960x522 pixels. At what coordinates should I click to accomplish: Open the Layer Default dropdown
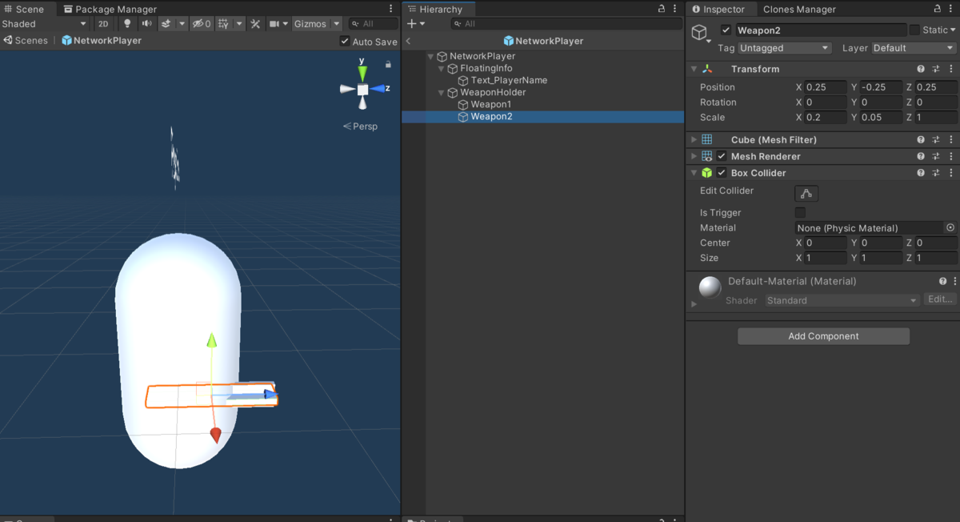coord(914,48)
